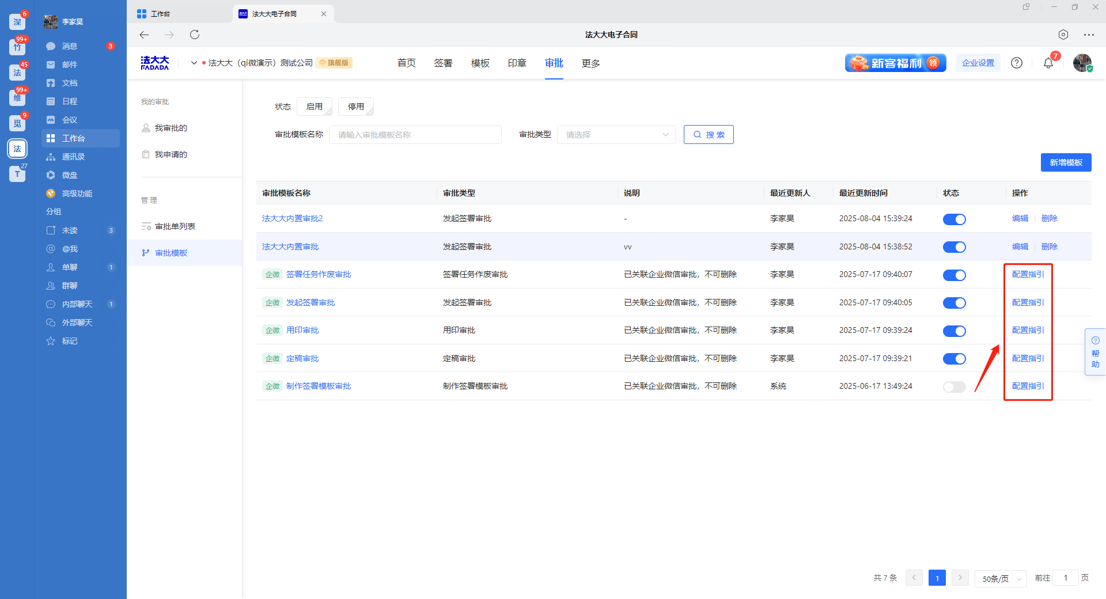This screenshot has width=1106, height=599.
Task: Toggle status switch for 签署任务作废审批
Action: 954,275
